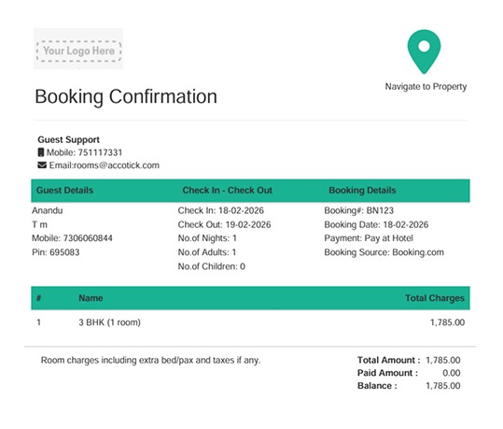Click the Your Logo Here placeholder
Viewport: 503px width, 429px height.
click(x=78, y=49)
